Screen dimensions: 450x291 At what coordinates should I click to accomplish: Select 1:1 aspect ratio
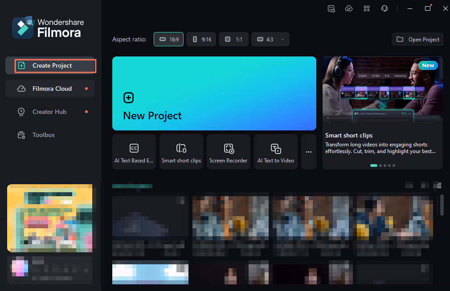click(233, 39)
